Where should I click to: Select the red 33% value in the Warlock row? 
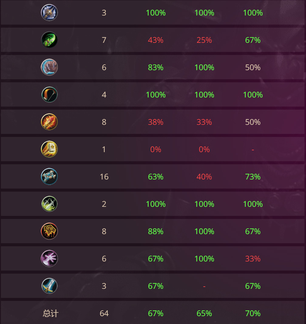(253, 259)
